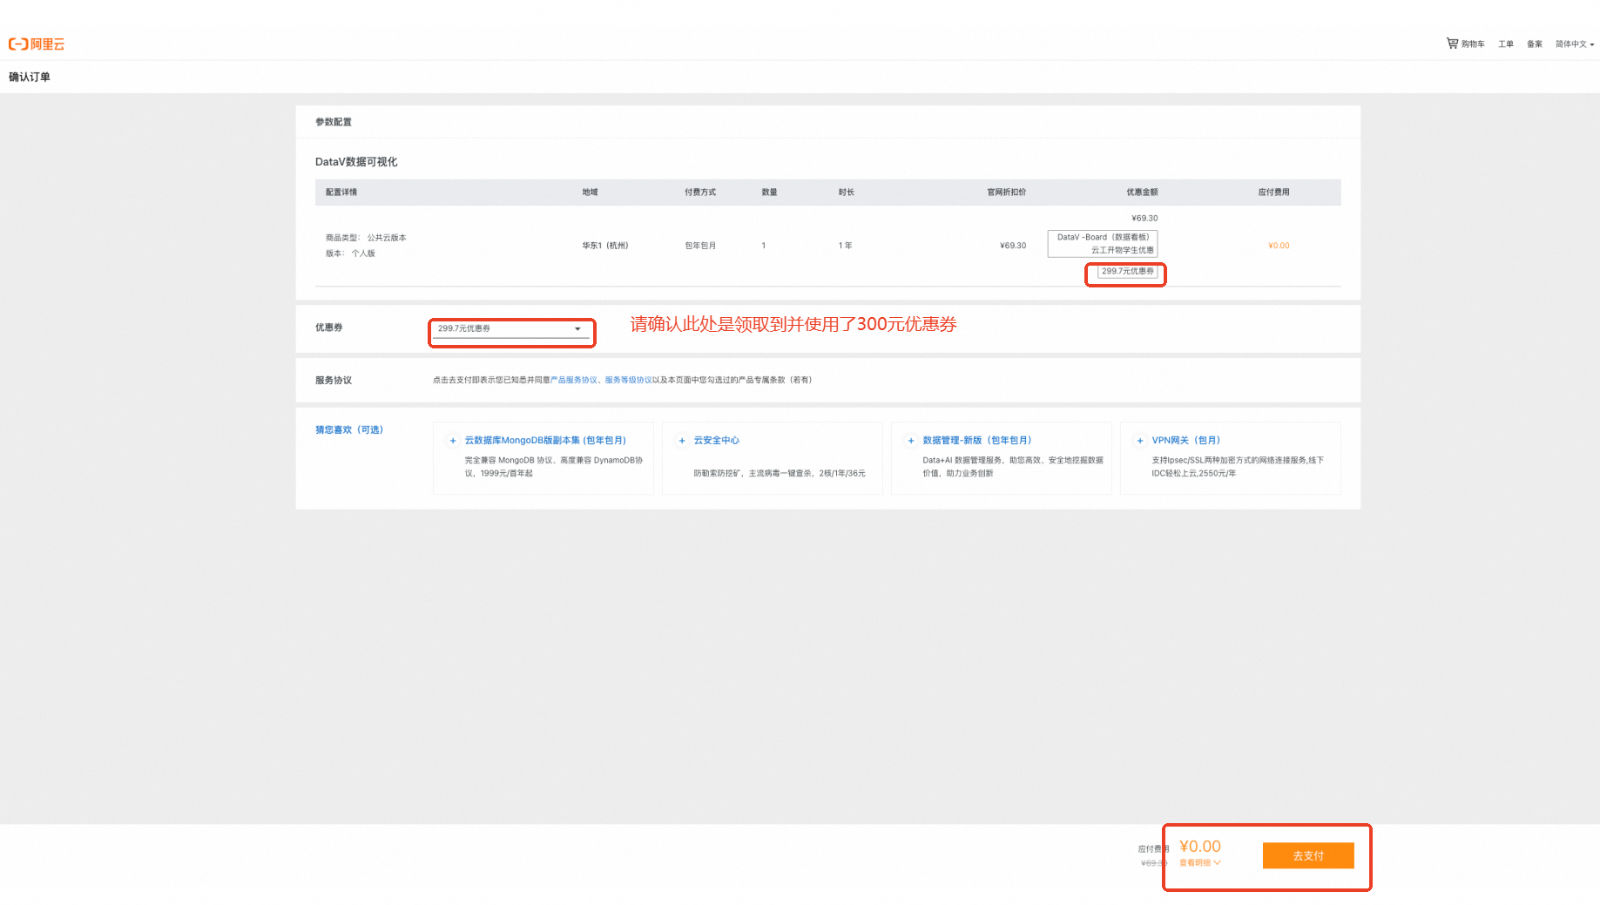1600x905 pixels.
Task: Click plus icon for 云安全中心
Action: pos(682,441)
